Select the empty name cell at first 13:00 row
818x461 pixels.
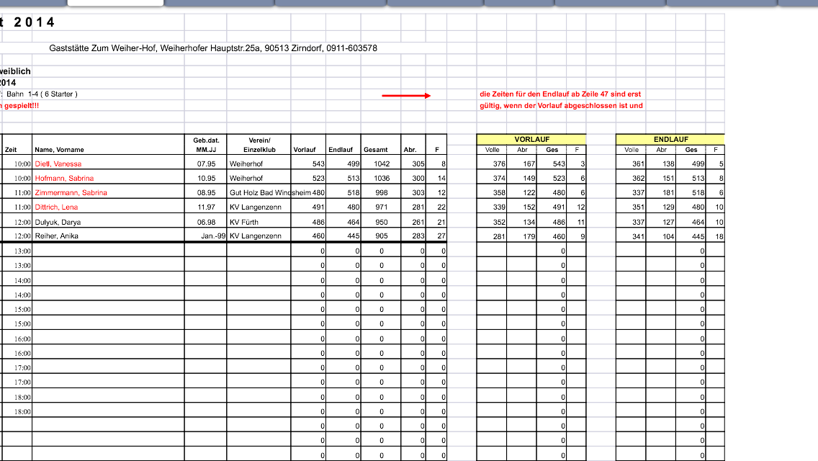point(108,251)
